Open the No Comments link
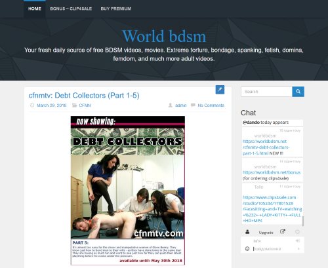The image size is (328, 268). point(211,105)
